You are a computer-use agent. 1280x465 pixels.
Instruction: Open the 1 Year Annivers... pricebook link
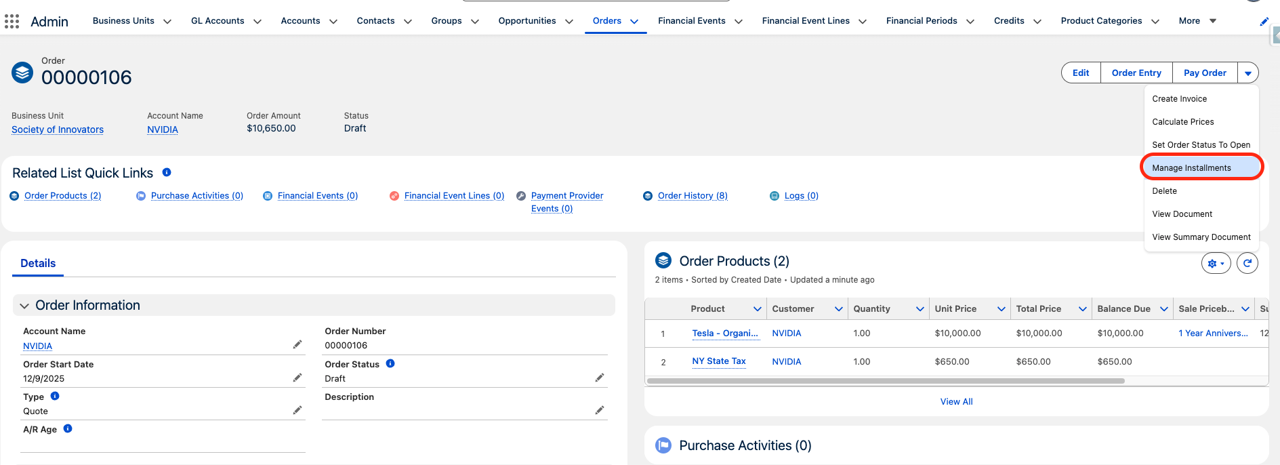(1213, 333)
